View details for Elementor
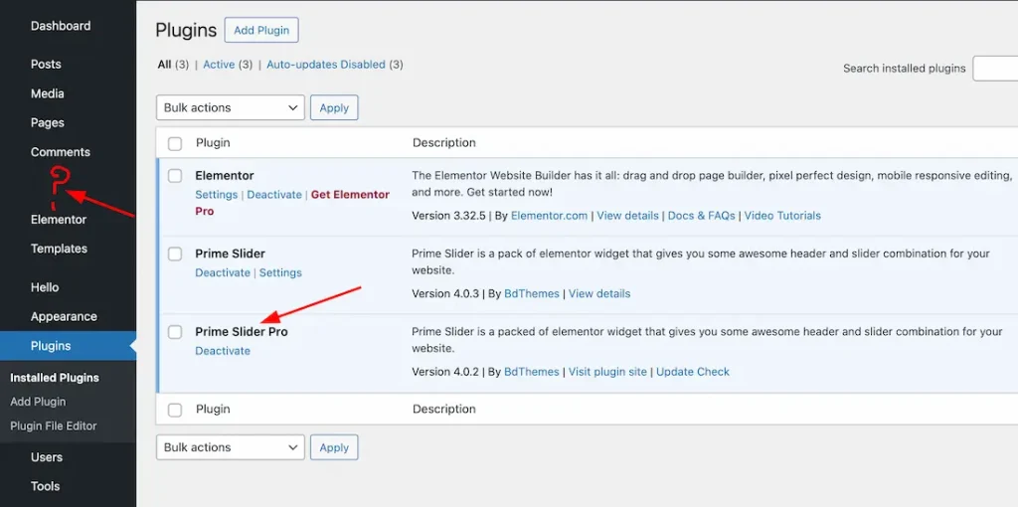1018x507 pixels. coord(628,216)
